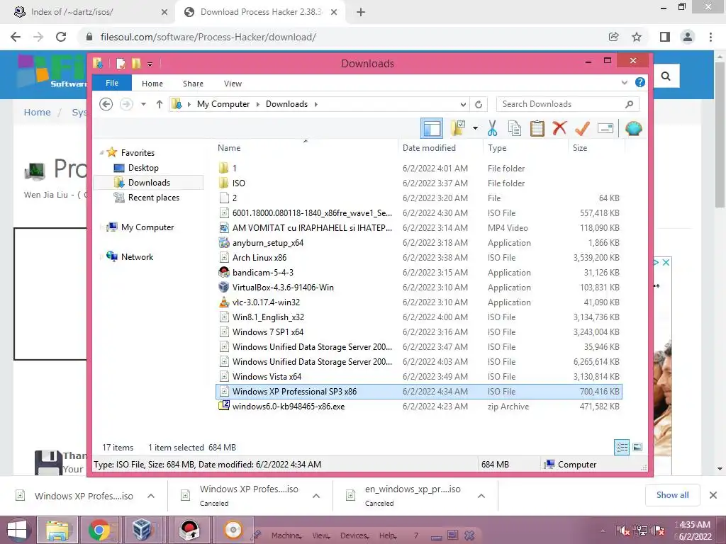Open Customize Quick Access Toolbar dropdown
The width and height of the screenshot is (726, 544).
pos(150,64)
